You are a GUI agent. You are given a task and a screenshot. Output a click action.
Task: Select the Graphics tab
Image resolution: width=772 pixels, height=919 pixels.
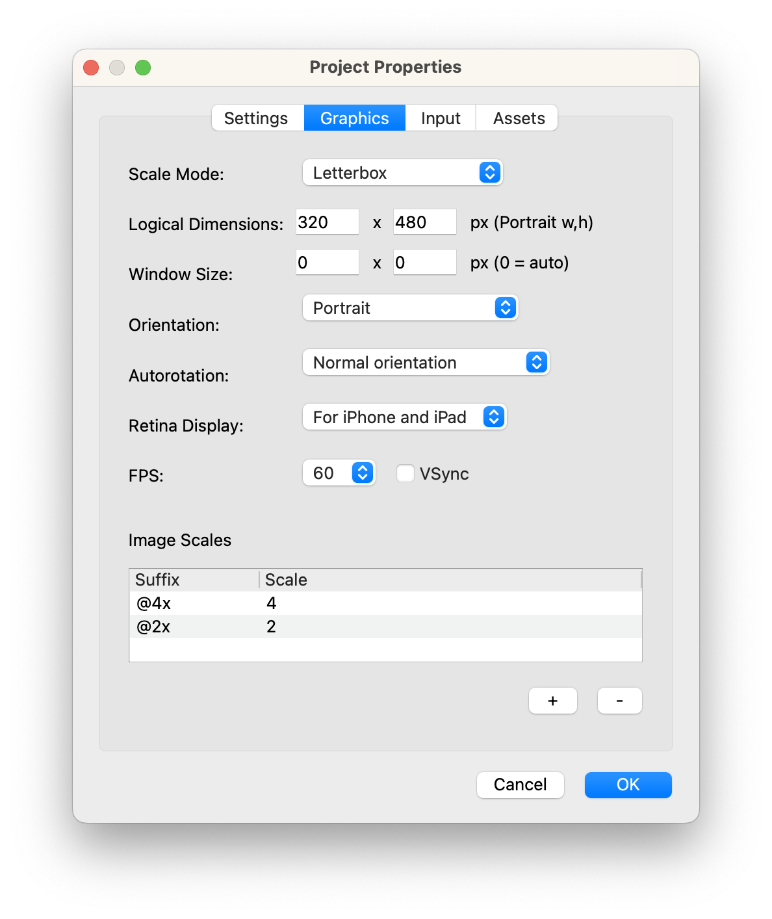(355, 118)
